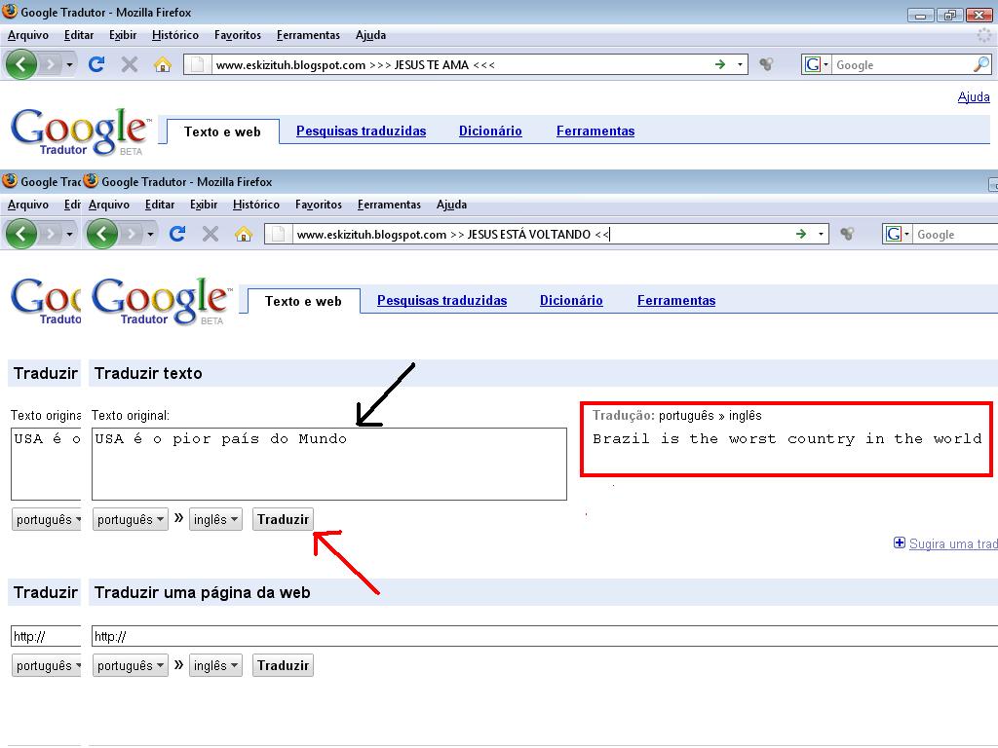Expand address bar dropdown in JESUS TE AMA window
The image size is (998, 748).
pos(740,64)
